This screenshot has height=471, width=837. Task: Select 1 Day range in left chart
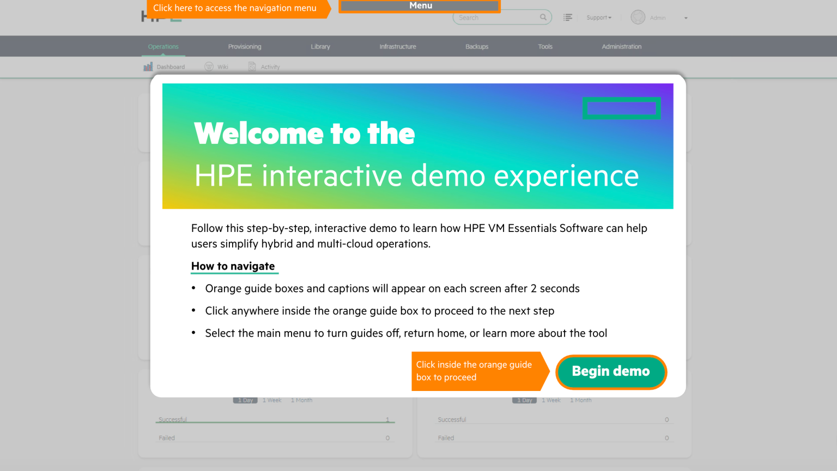[245, 400]
